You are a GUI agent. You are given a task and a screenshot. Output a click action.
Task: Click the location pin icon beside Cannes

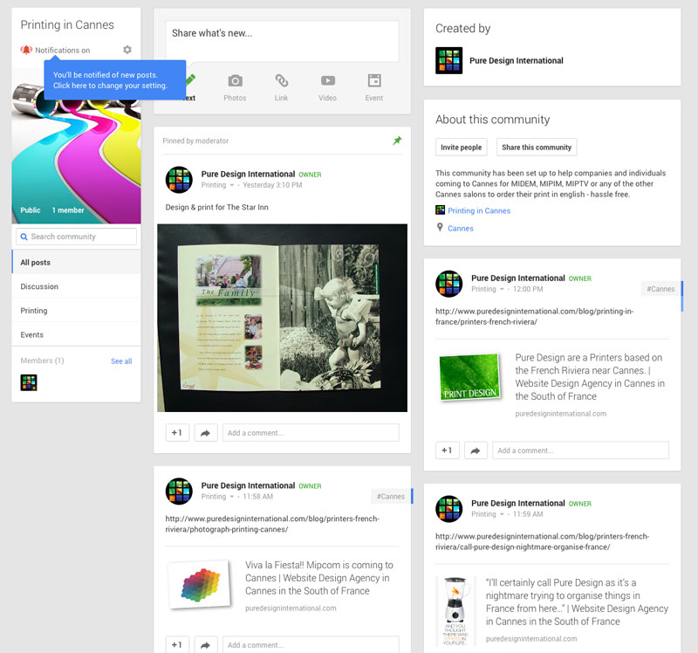click(x=440, y=228)
